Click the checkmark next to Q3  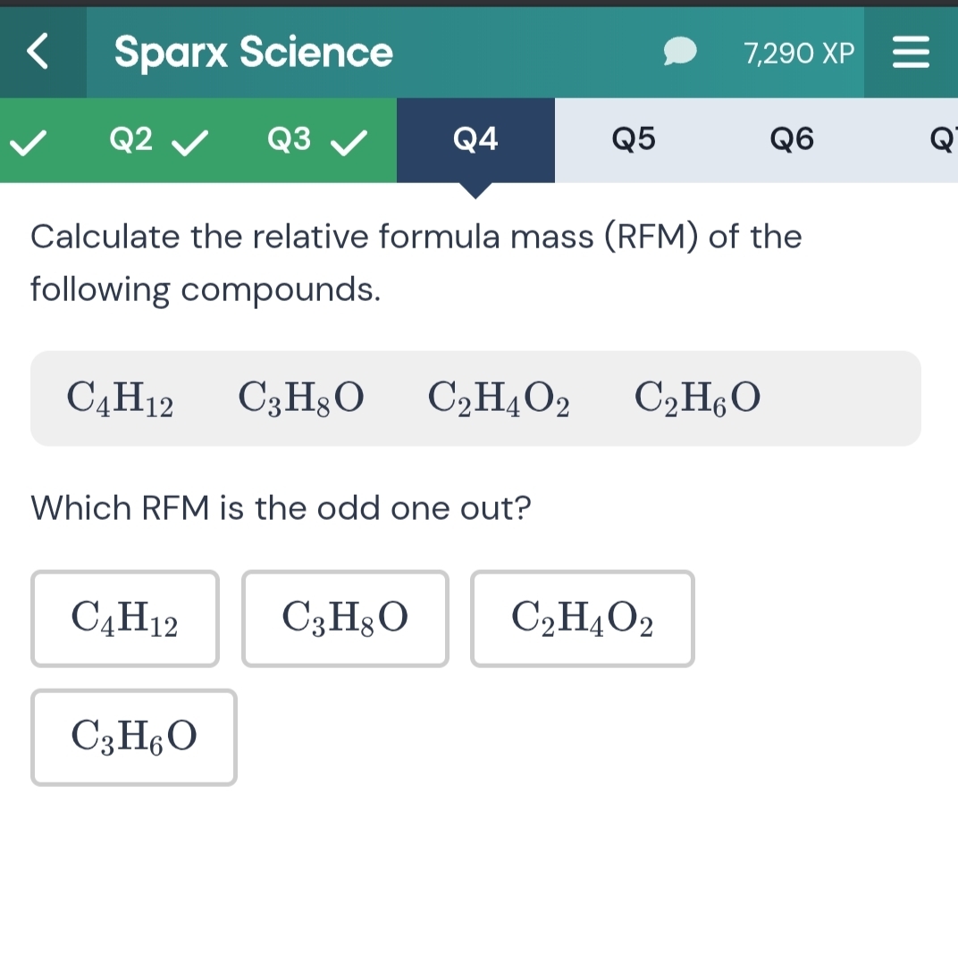click(349, 140)
